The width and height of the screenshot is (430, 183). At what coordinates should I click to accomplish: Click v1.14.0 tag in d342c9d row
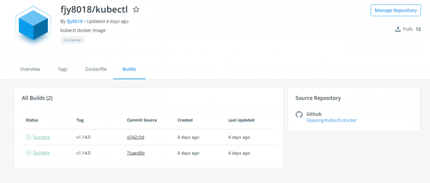click(x=83, y=137)
